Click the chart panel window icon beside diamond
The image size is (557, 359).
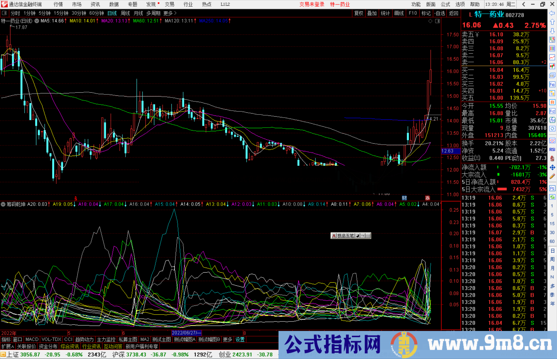pos(437,21)
